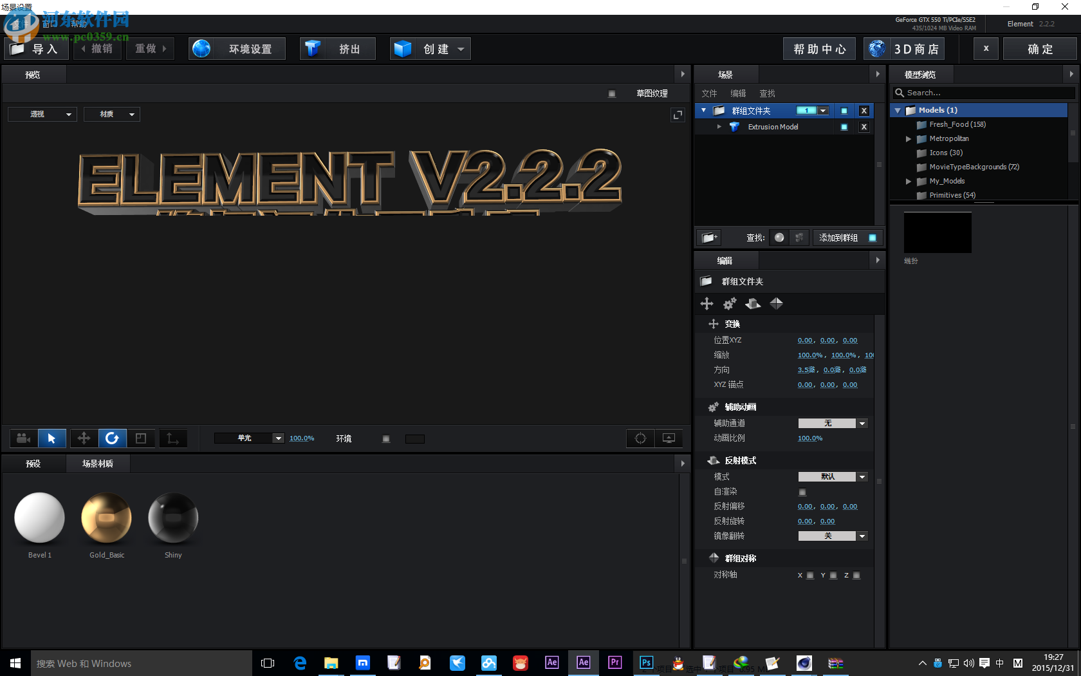Toggle the X symmetry axis
This screenshot has width=1081, height=676.
tap(809, 575)
